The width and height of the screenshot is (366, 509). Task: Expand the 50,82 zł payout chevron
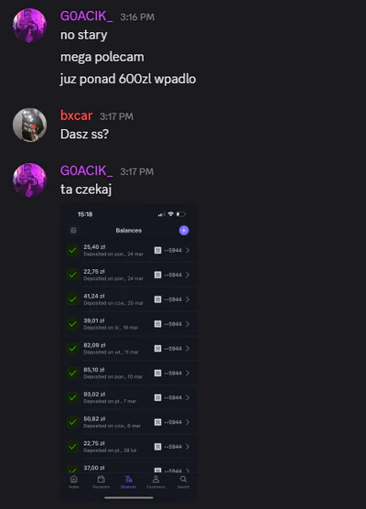tap(188, 422)
